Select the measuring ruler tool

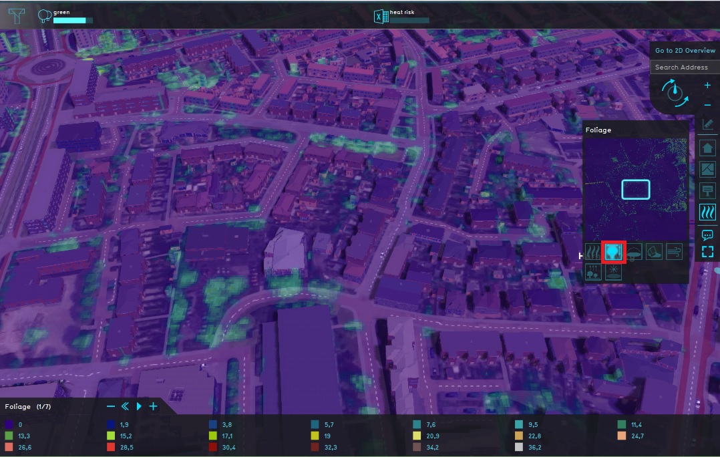click(x=707, y=125)
